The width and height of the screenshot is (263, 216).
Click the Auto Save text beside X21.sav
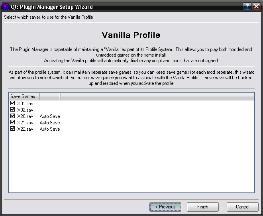[50, 123]
